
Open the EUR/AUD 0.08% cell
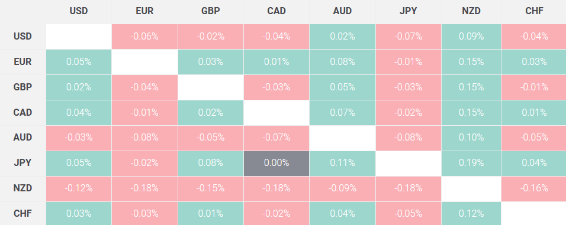click(342, 62)
